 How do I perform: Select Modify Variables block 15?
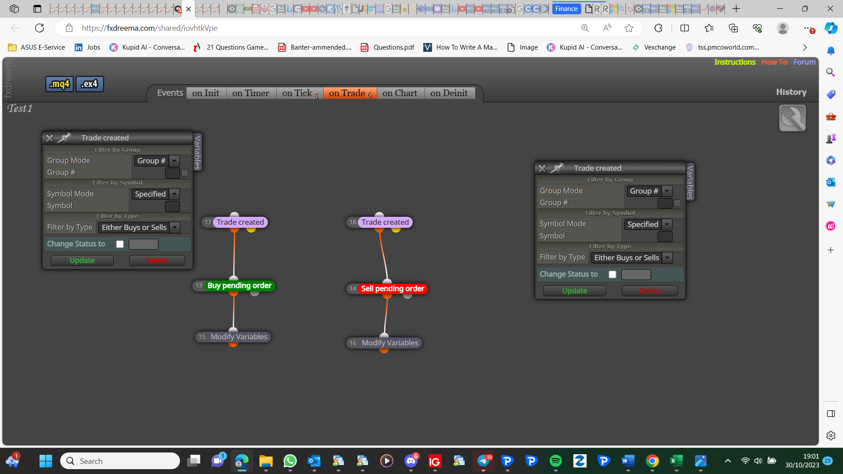click(x=239, y=337)
